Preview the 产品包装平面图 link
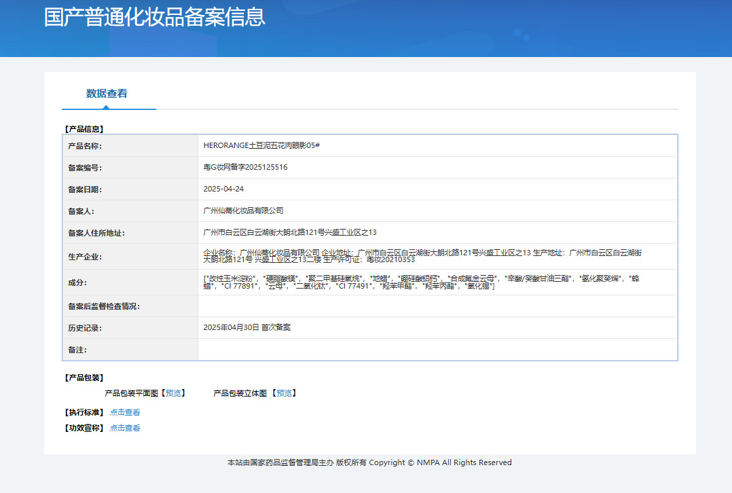The image size is (732, 493). click(x=173, y=393)
